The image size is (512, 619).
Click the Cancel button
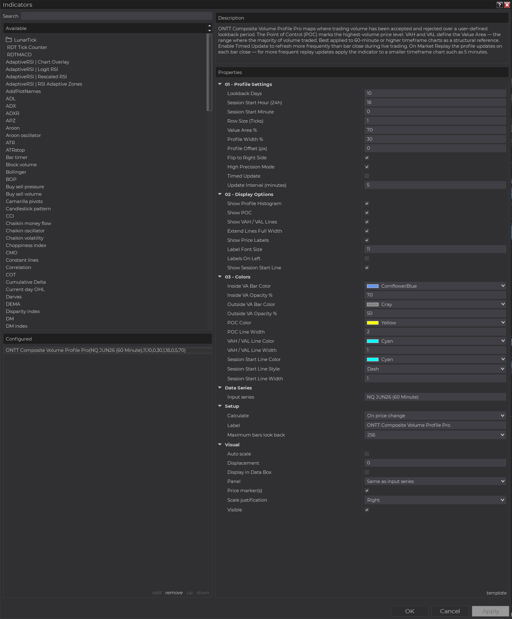click(450, 611)
